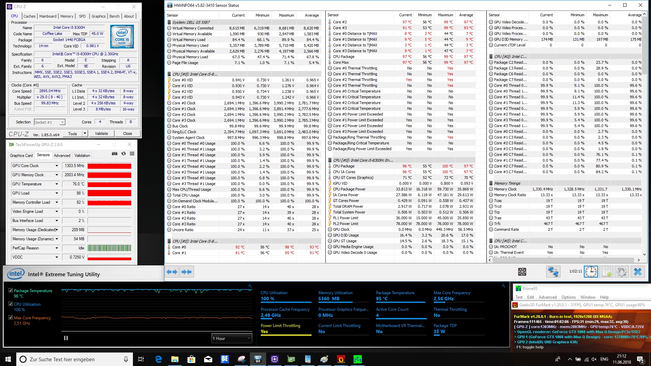Open the GPU-Z hamburger menu
This screenshot has height=366, width=651.
132,154
